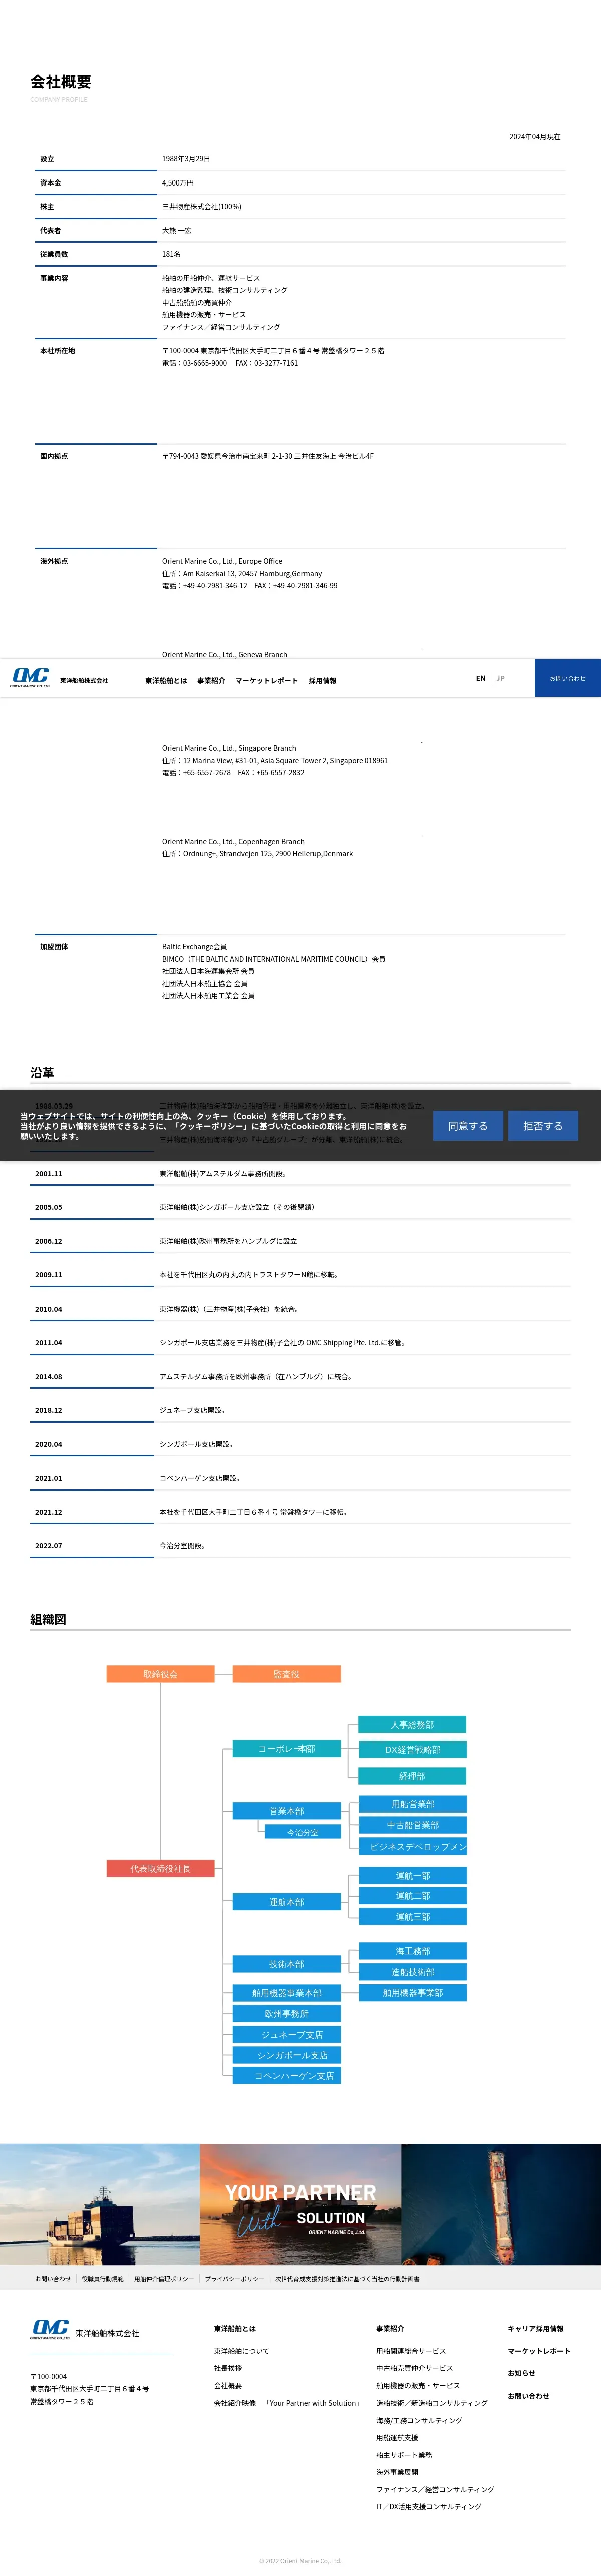601x2576 pixels.
Task: Switch site language to JP
Action: 500,678
